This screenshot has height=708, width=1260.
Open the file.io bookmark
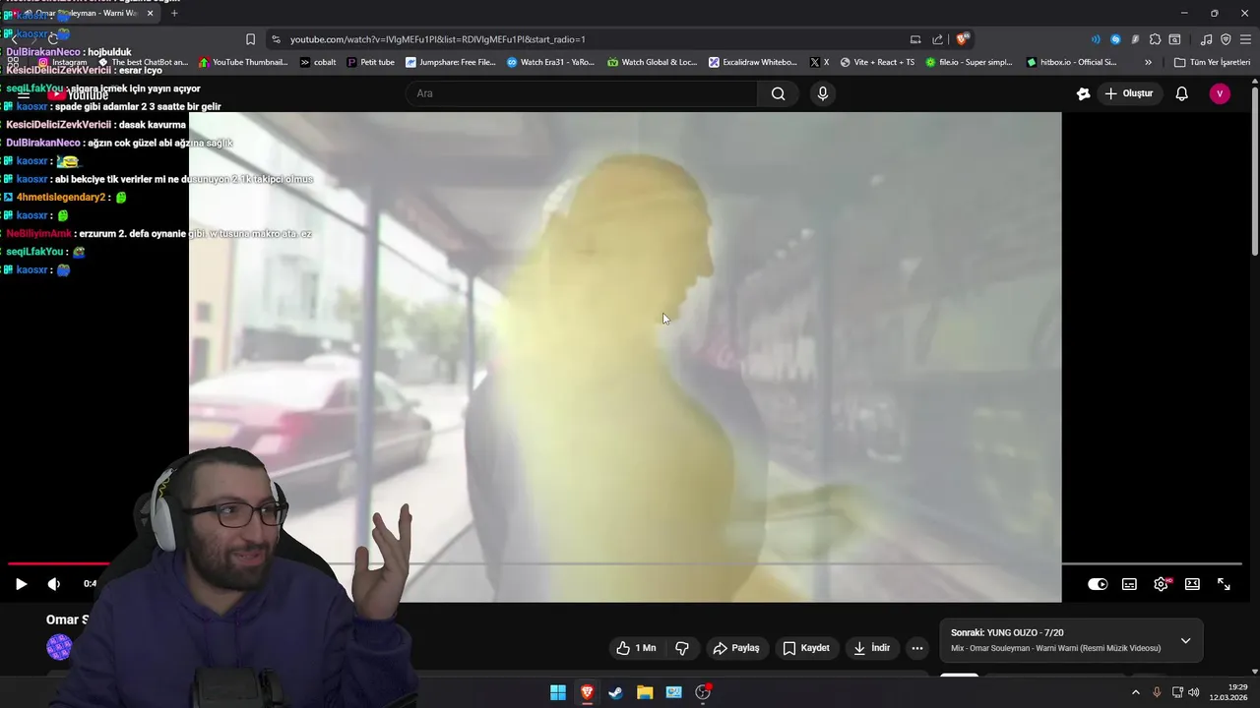pos(969,62)
